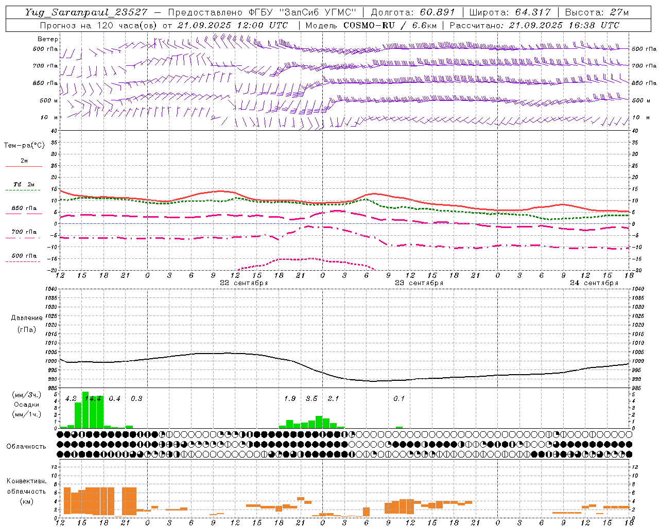Image resolution: width=659 pixels, height=527 pixels.
Task: Click the precipitation value 0.1
Action: coord(399,399)
